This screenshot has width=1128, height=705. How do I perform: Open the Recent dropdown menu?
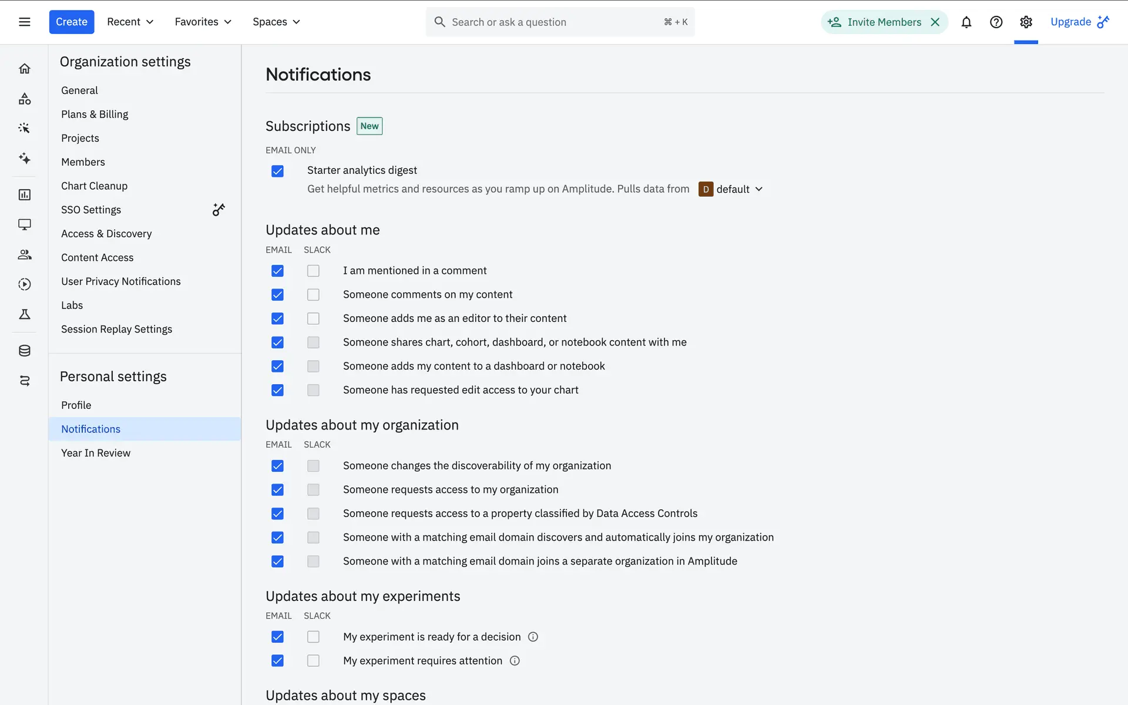(130, 22)
